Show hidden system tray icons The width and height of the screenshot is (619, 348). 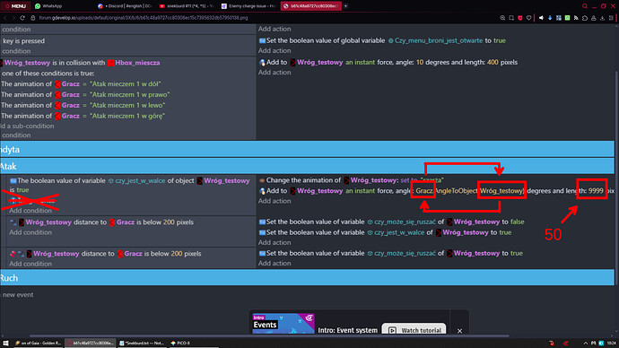[586, 343]
